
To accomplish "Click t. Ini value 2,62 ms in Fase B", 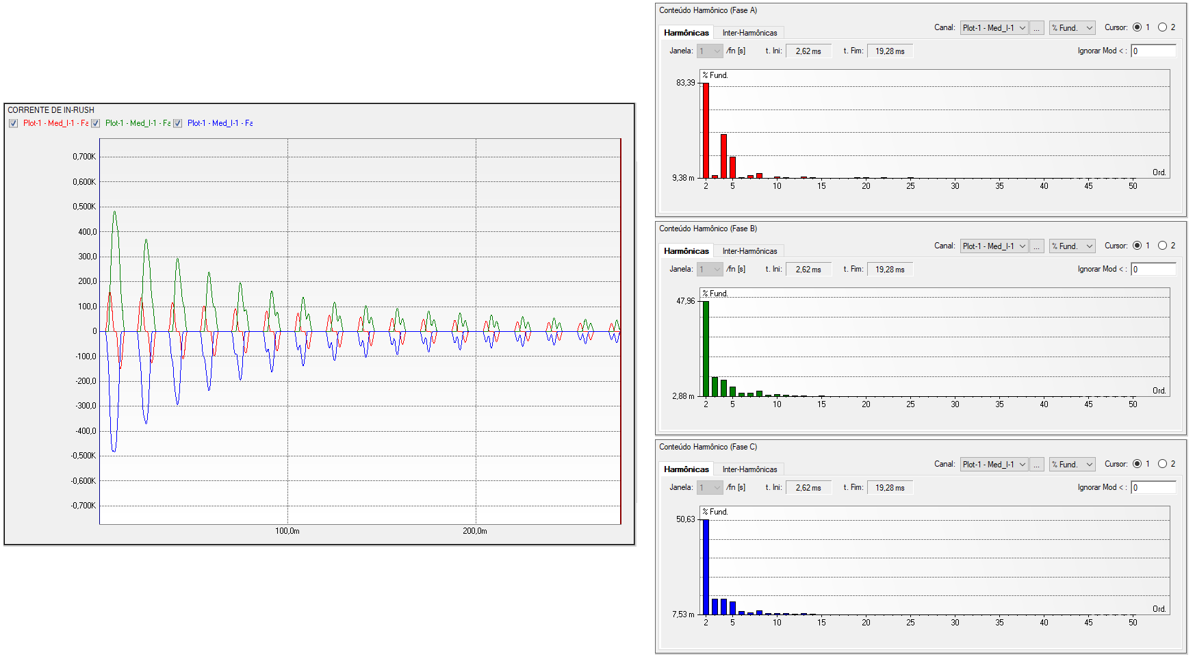I will (808, 270).
